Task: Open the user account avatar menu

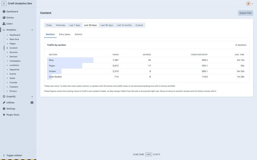Action: 250,4
